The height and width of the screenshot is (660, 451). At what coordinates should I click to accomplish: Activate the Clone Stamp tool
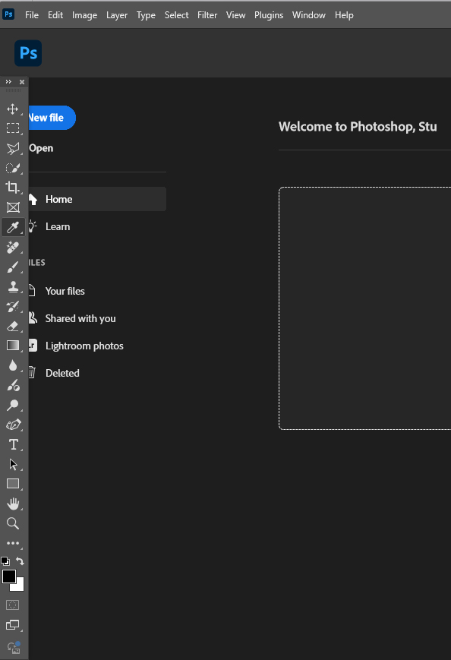click(12, 286)
